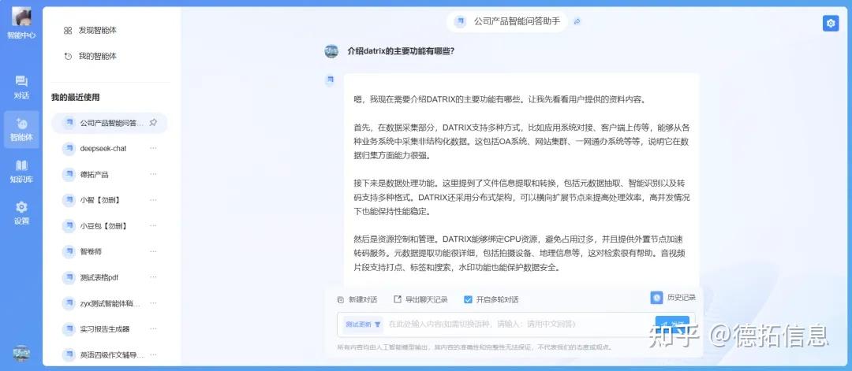Open the 智能体 section in the left rail

[x=21, y=130]
